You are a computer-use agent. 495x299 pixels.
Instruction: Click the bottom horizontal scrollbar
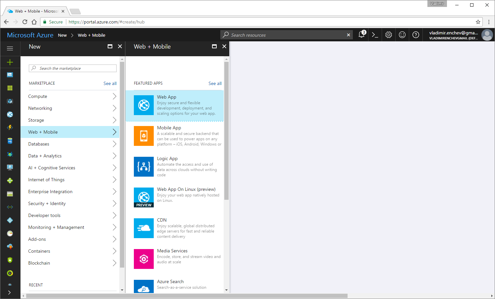[x=187, y=296]
